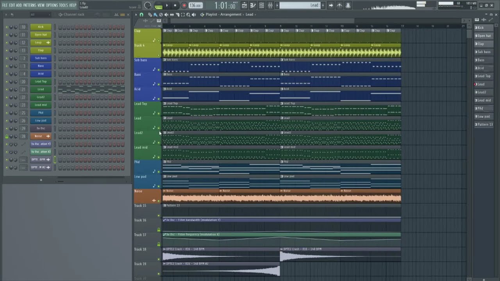Click the Stop button in transport
Image resolution: width=500 pixels, height=281 pixels.
point(175,5)
